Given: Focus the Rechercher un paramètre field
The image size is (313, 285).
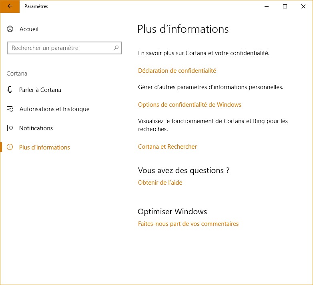Looking at the screenshot, I should tap(64, 48).
